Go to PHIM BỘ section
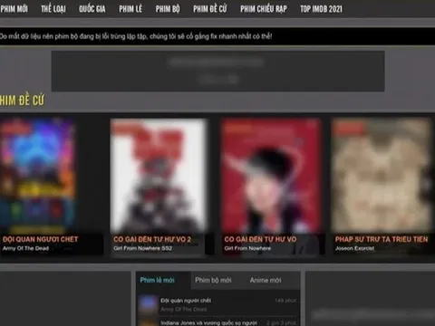 pyautogui.click(x=168, y=9)
